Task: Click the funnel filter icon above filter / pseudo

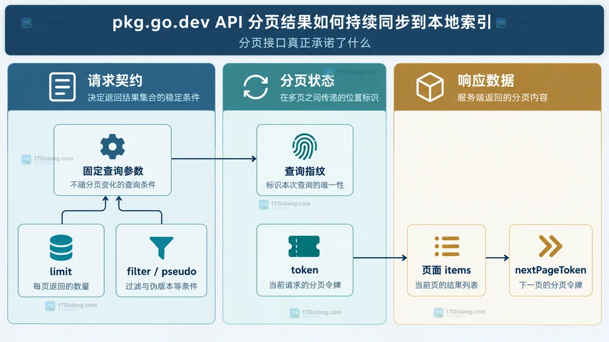Action: pos(161,248)
